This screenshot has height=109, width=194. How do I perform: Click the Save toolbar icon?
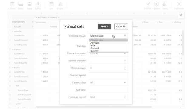29,5
